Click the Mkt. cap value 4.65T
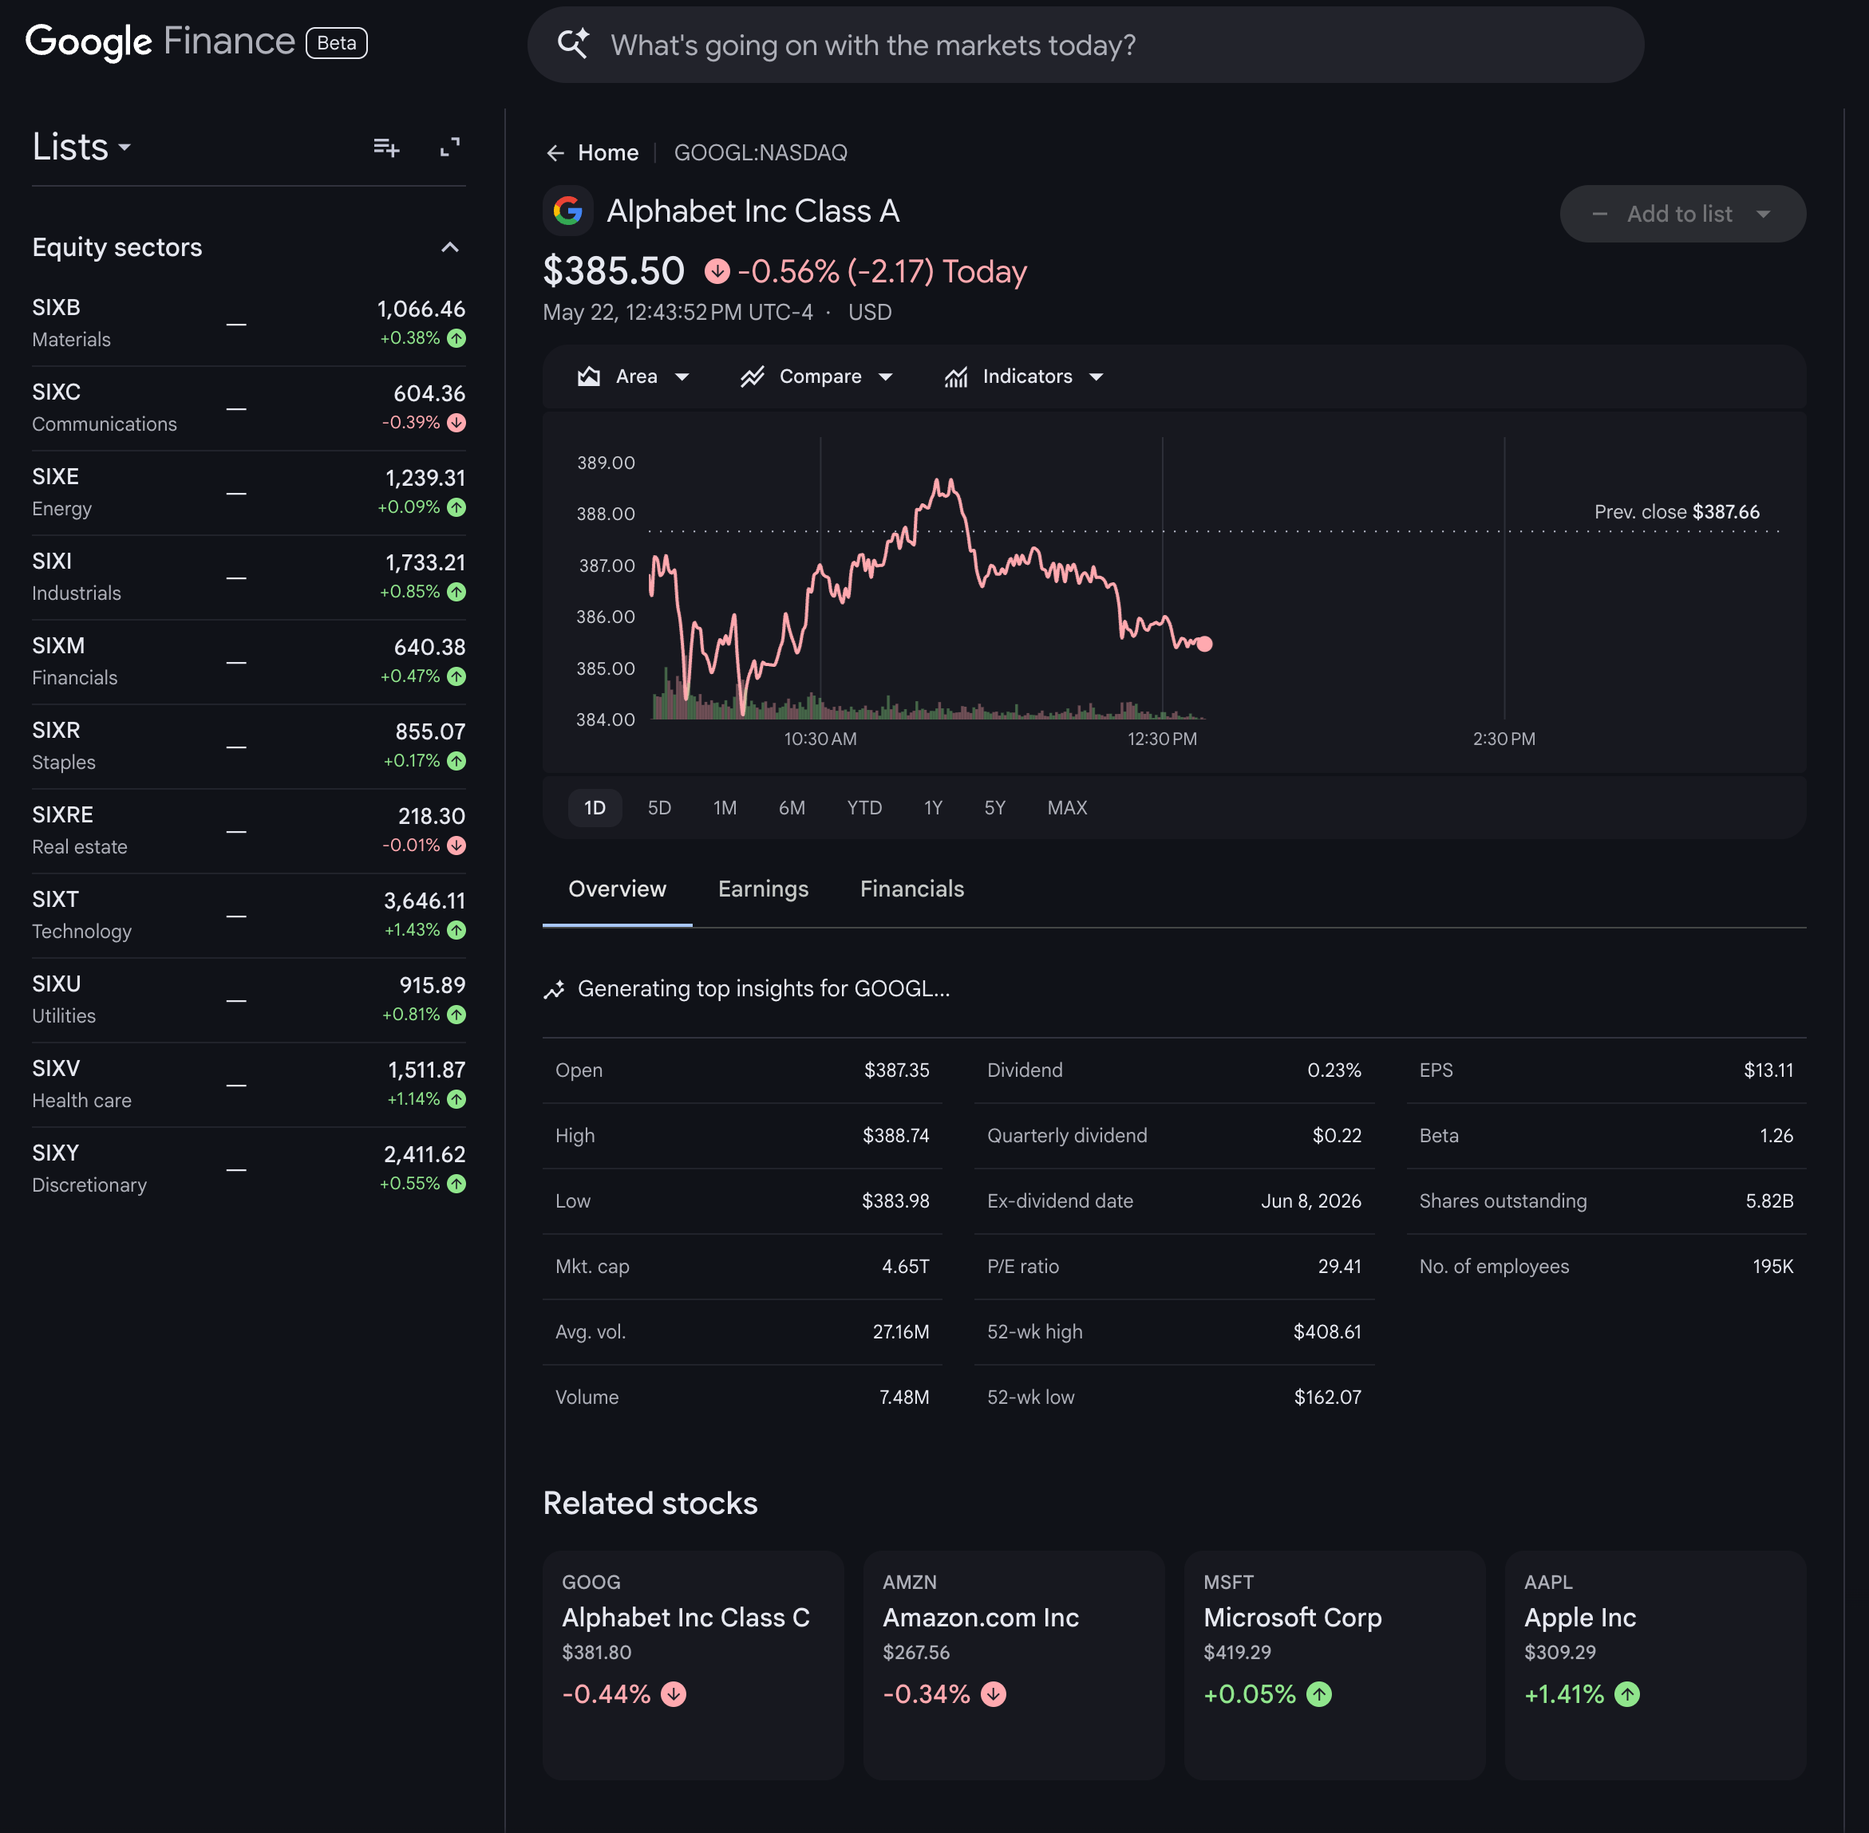Screen dimensions: 1869x1833 (x=906, y=1267)
